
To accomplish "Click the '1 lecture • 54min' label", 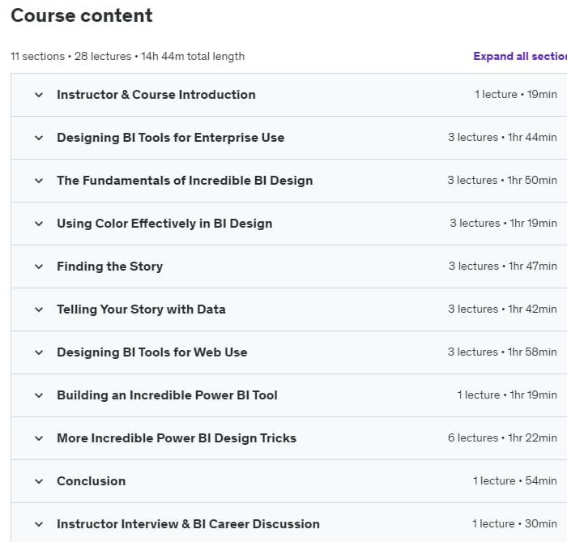I will click(515, 481).
